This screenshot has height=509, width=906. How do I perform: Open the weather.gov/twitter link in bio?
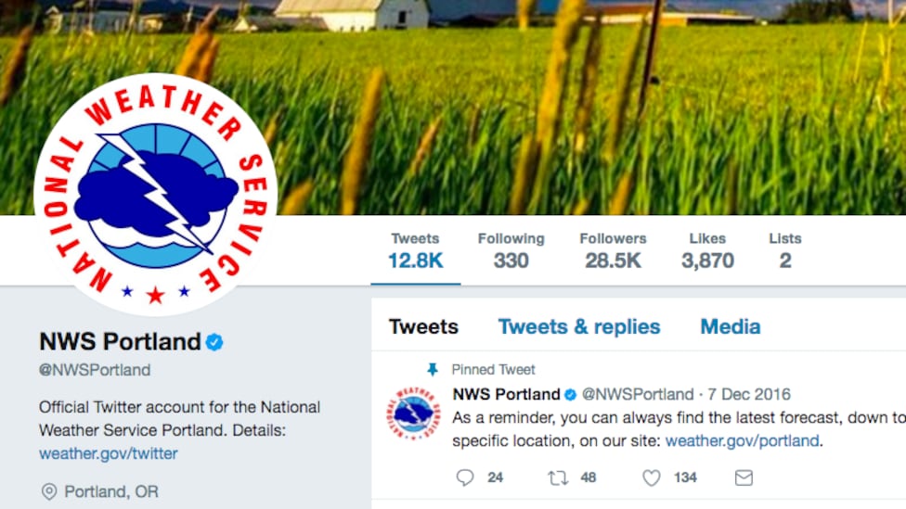pyautogui.click(x=109, y=453)
